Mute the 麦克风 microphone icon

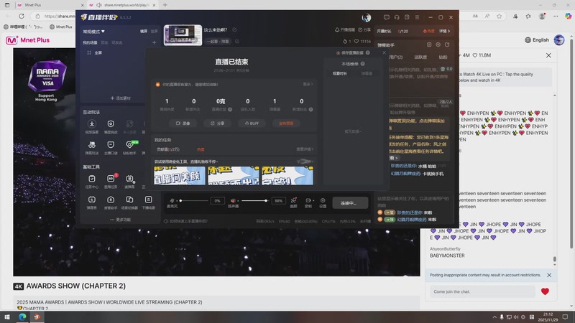[172, 200]
